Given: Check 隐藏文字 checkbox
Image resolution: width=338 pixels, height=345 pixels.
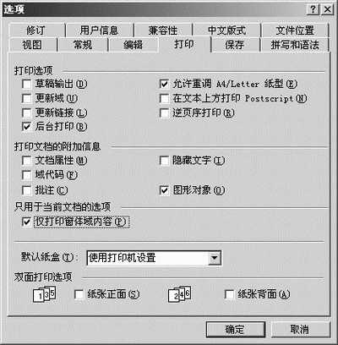Looking at the screenshot, I should 164,161.
